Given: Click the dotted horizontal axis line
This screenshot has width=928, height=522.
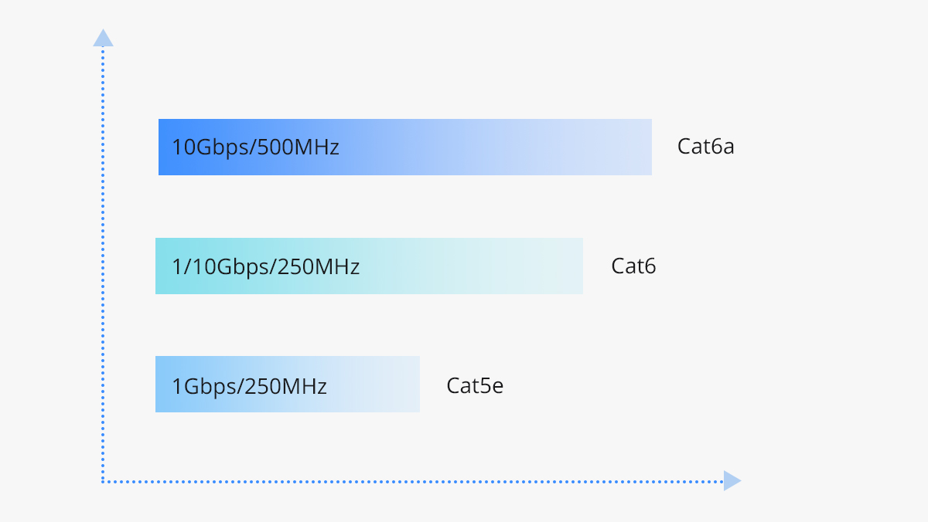Looking at the screenshot, I should pos(410,481).
